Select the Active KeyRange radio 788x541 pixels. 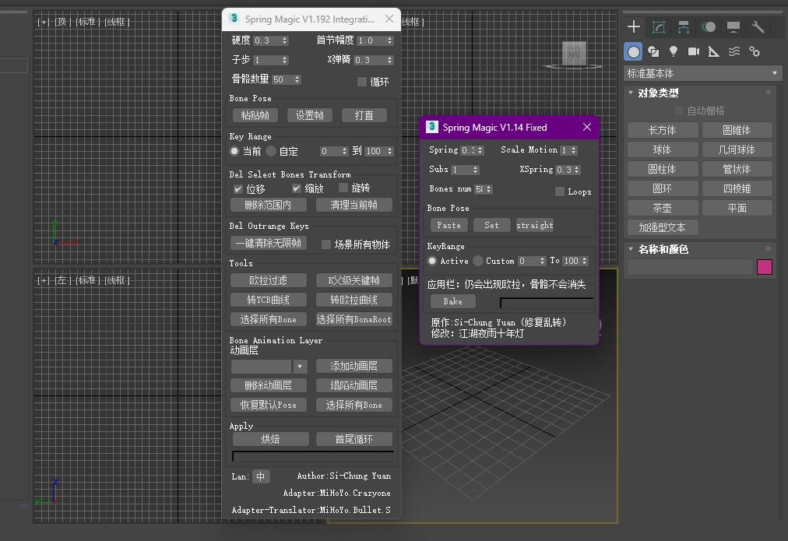(432, 261)
